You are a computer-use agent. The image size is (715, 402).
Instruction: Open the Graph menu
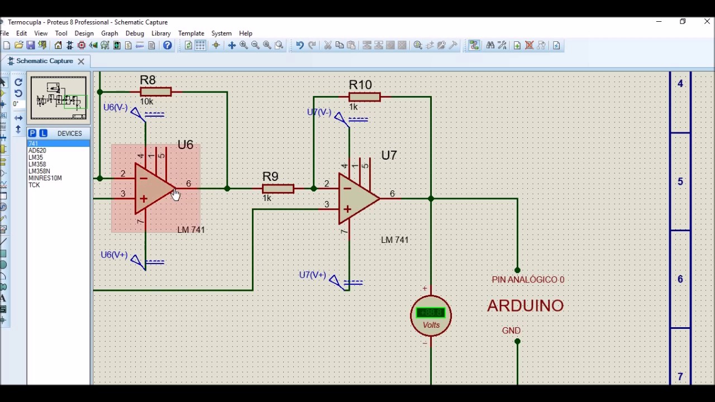pos(109,33)
